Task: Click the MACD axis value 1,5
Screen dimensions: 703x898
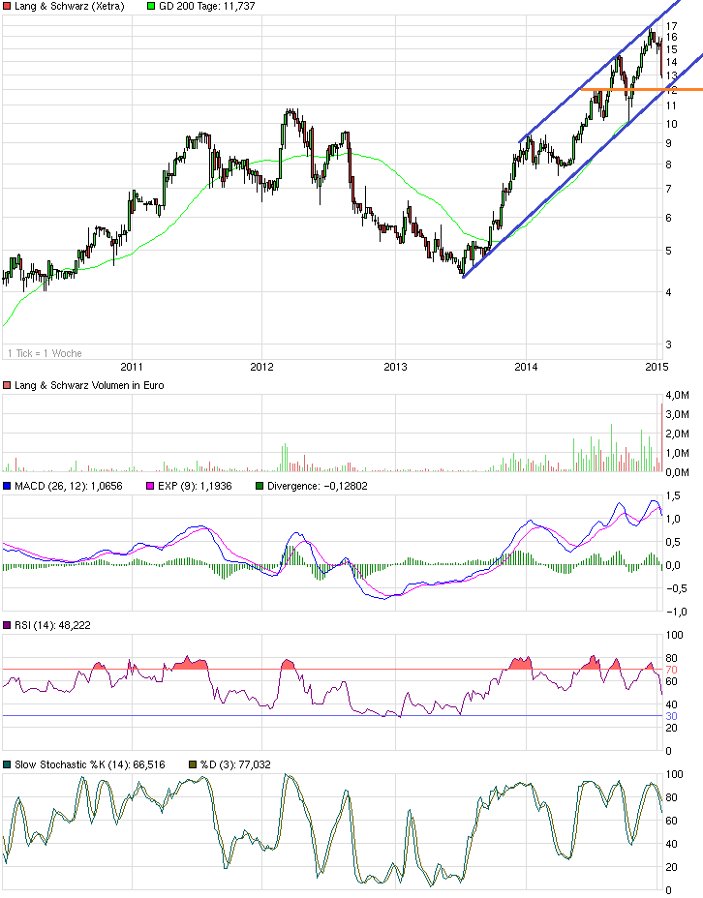Action: coord(674,496)
